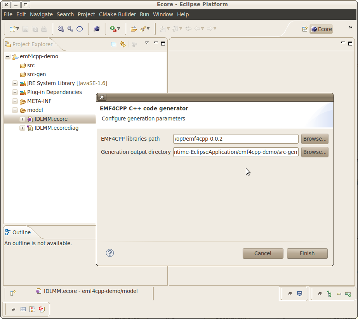Click the Console monitor icon at bottom right
Viewport: 358px width, 319px height.
[x=299, y=294]
